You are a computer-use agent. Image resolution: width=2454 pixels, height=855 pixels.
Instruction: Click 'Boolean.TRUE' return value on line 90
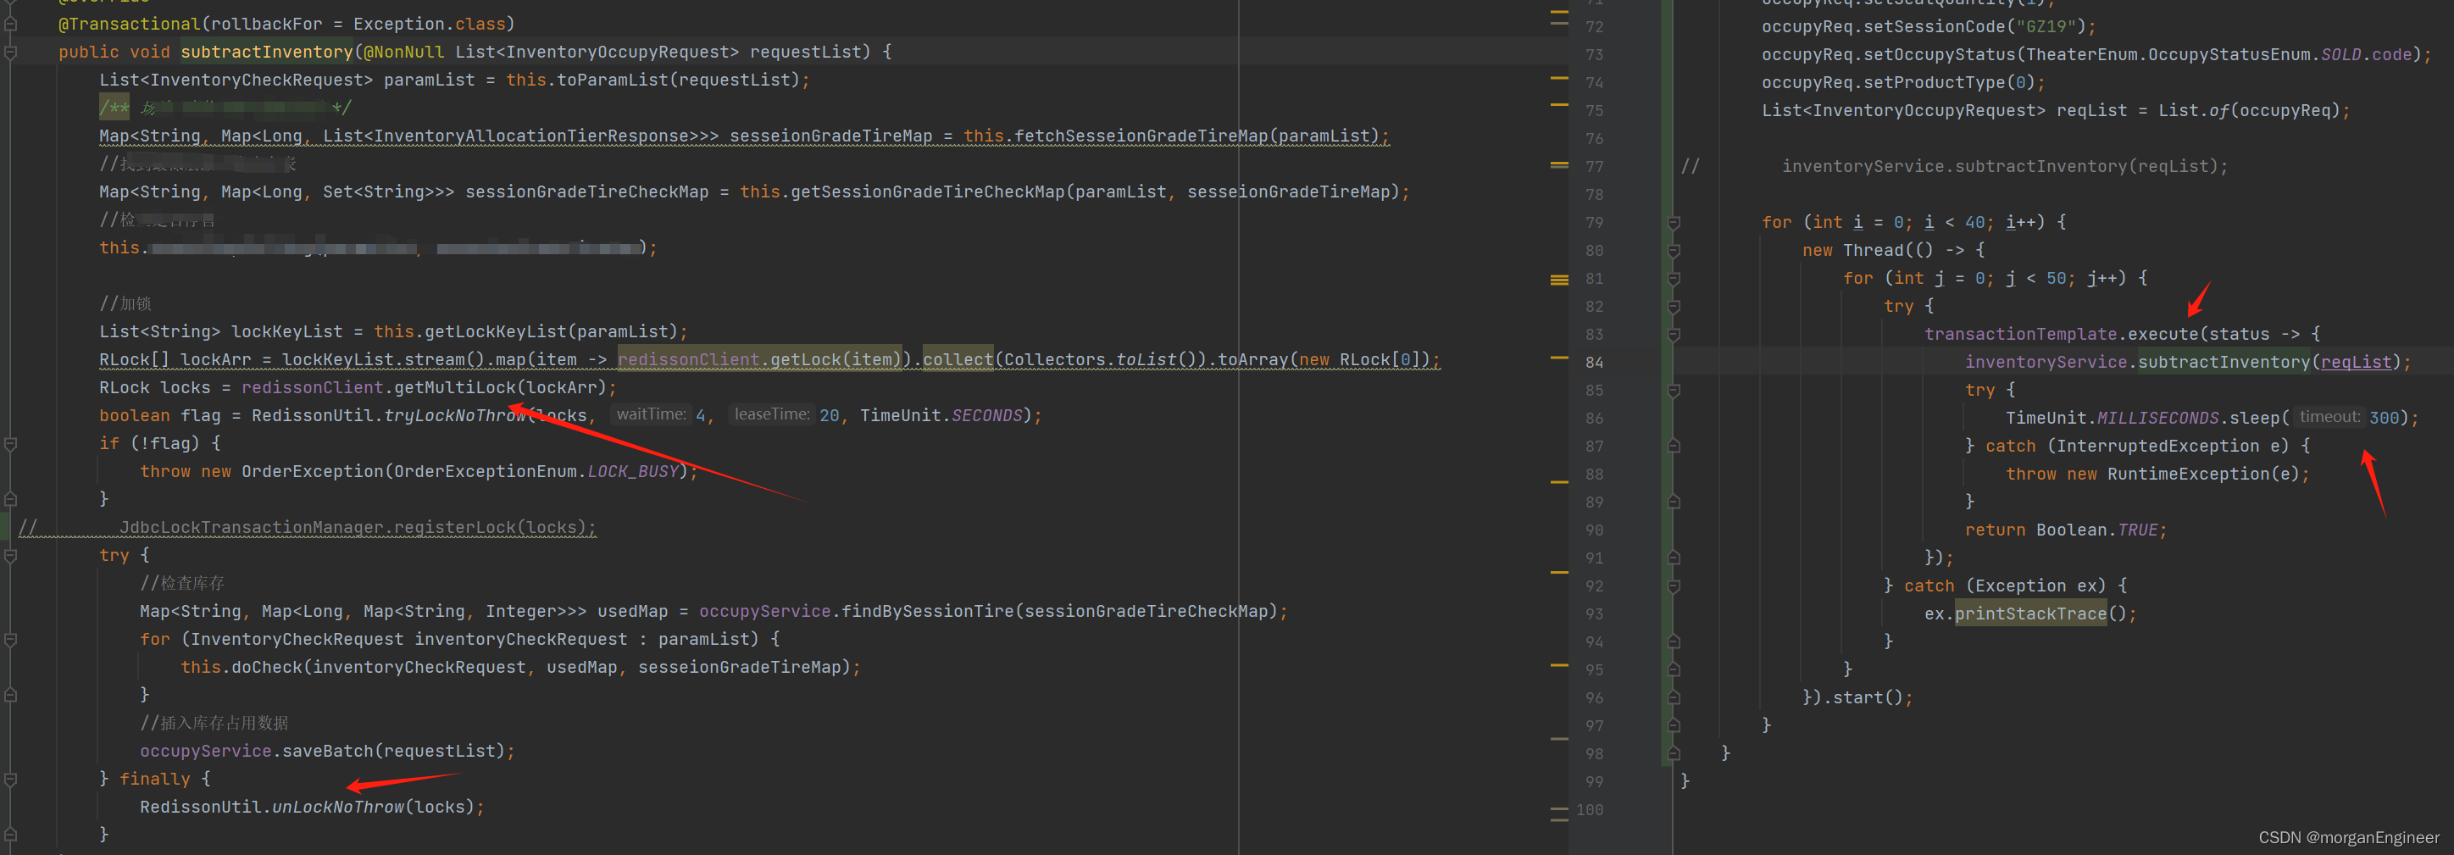[x=2096, y=530]
